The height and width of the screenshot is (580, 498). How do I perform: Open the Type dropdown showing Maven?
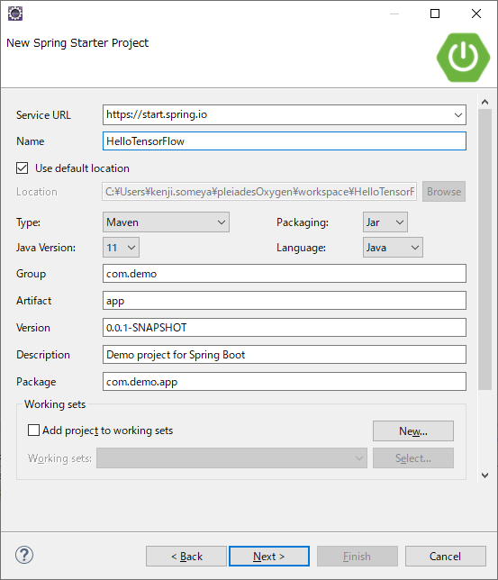coord(166,222)
